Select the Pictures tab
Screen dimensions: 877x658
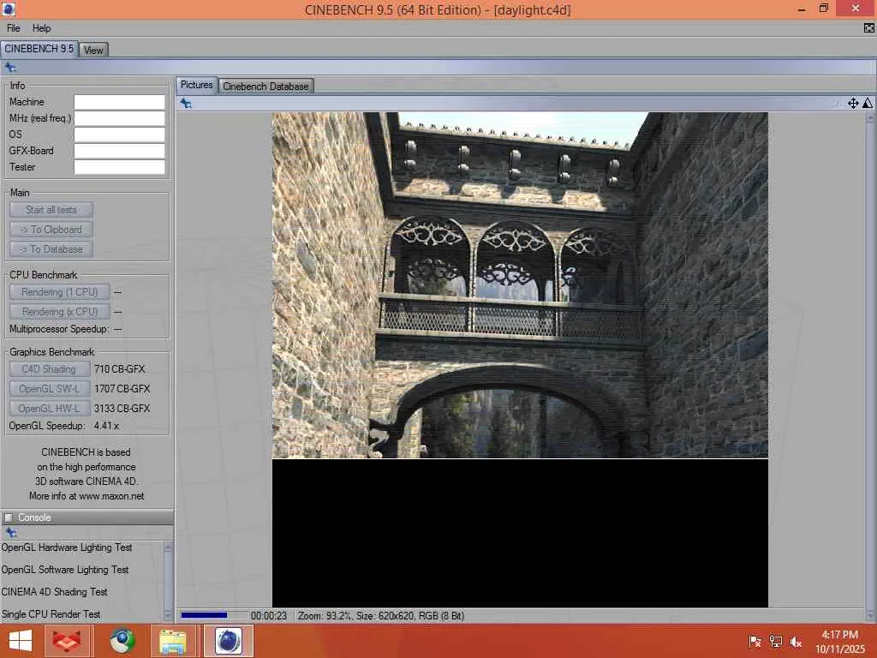(x=196, y=85)
